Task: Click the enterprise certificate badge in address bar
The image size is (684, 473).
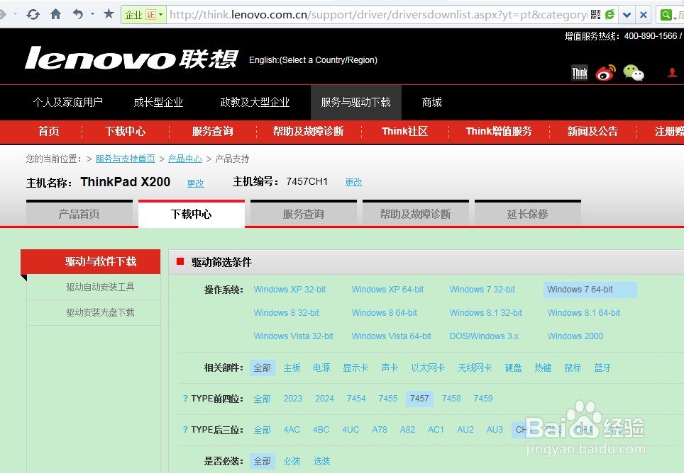Action: pos(143,15)
